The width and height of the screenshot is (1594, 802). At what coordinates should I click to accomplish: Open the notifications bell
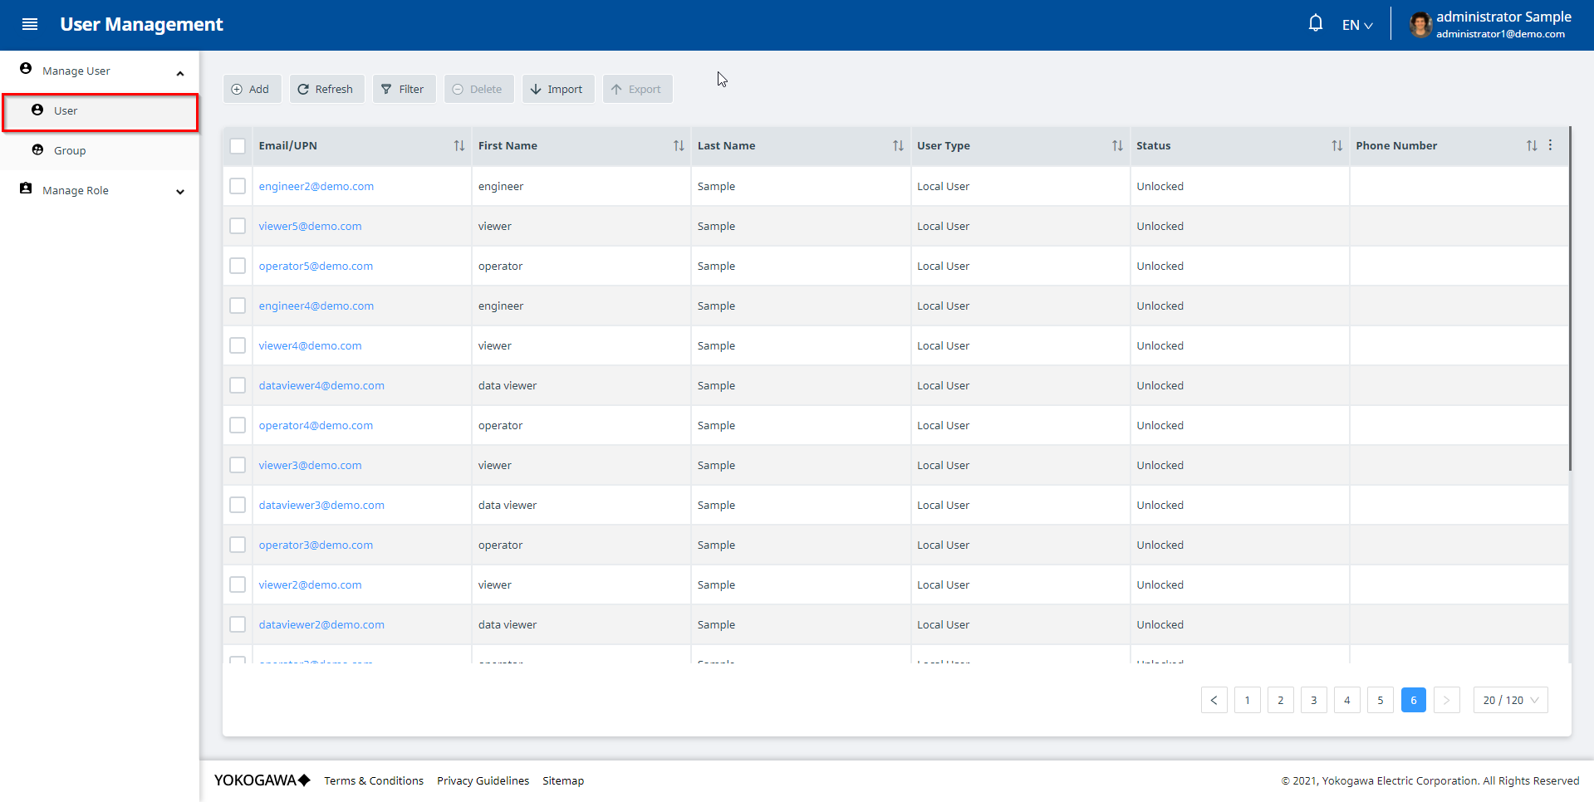tap(1316, 23)
